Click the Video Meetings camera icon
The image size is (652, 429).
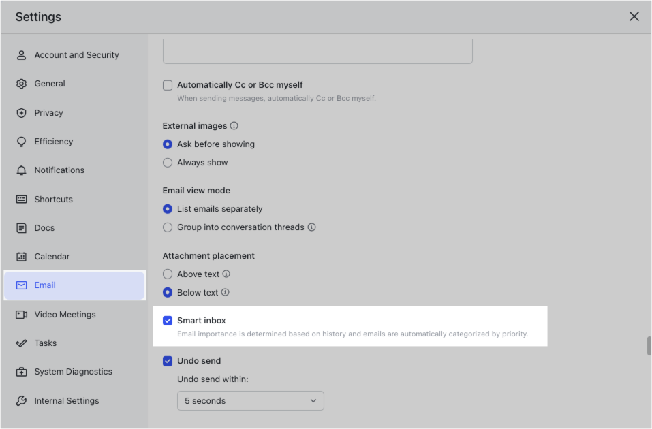click(x=22, y=314)
